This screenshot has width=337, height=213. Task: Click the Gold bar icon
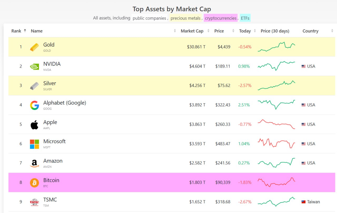point(34,47)
